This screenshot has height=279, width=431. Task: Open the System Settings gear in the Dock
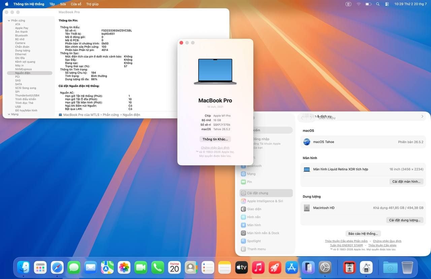pyautogui.click(x=325, y=268)
